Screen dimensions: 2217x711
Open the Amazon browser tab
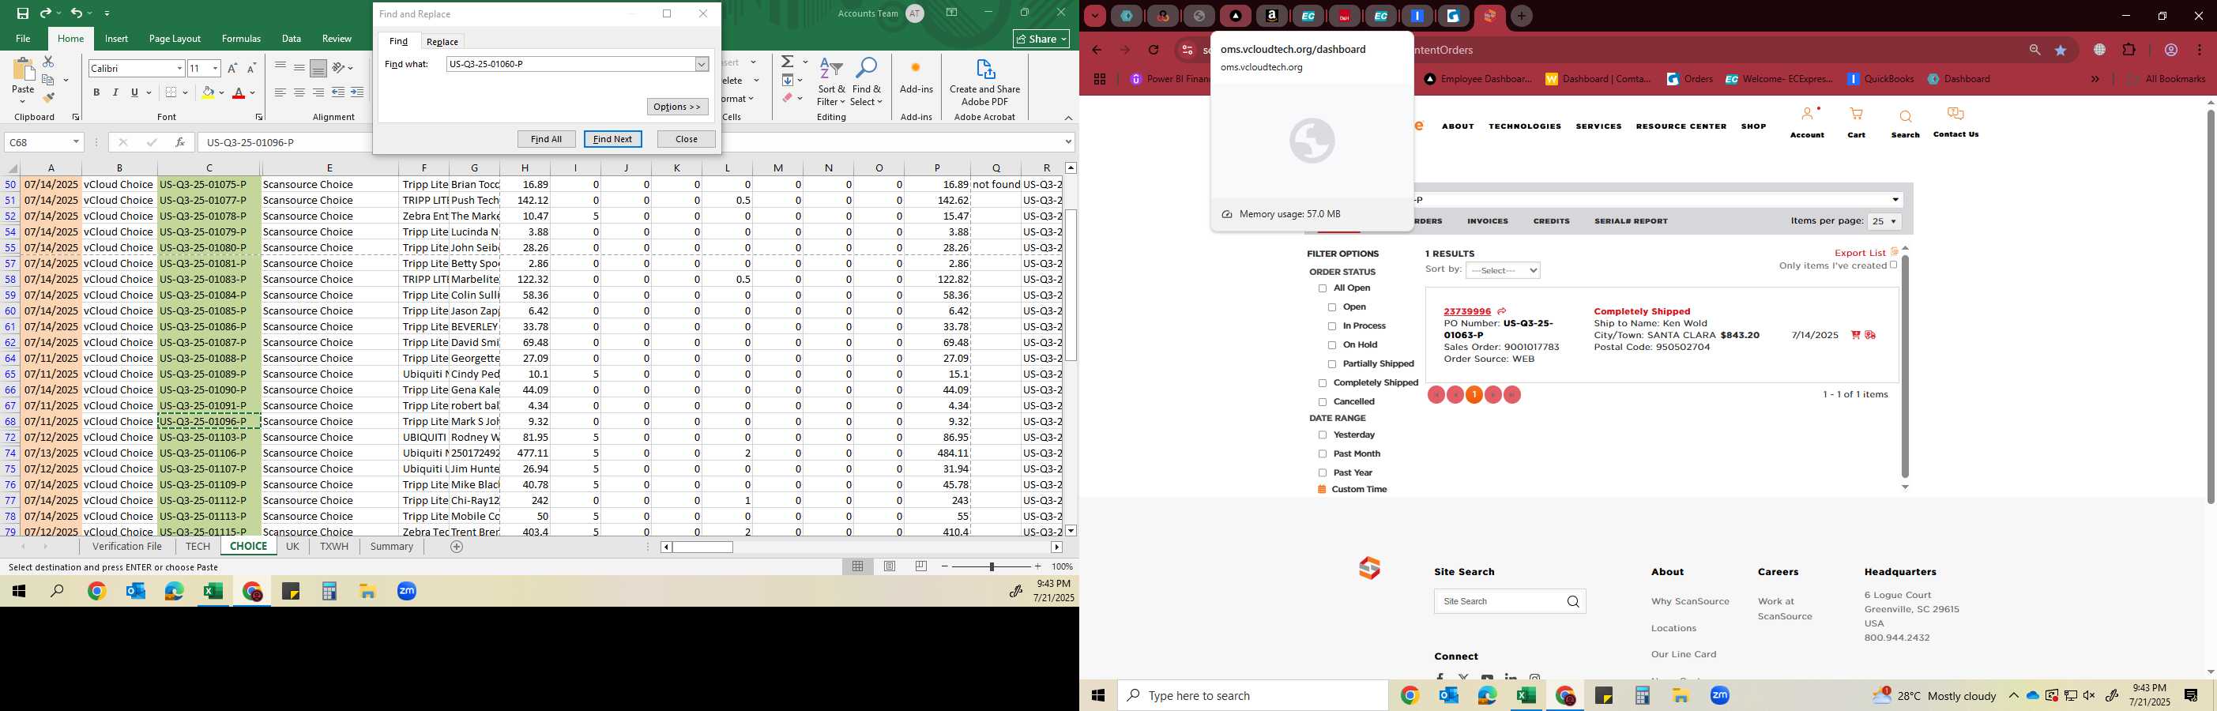tap(1272, 16)
